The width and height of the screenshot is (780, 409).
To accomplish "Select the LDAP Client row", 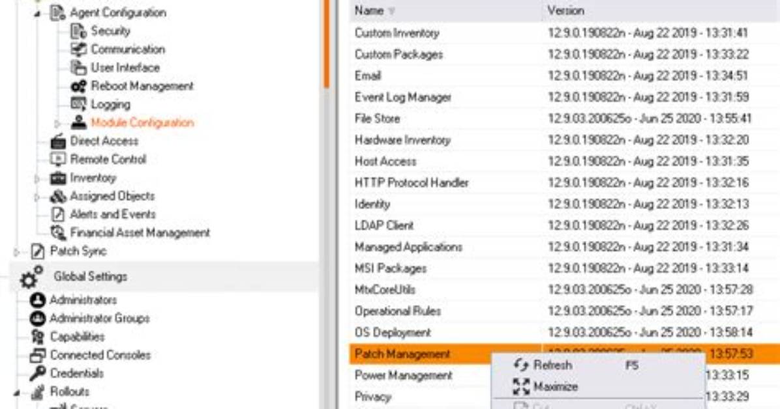I will 565,225.
